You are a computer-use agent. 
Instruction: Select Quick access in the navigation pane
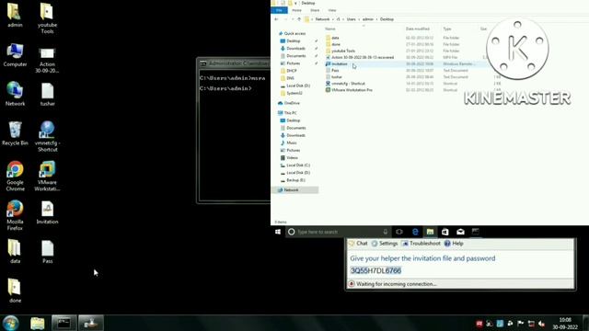click(x=293, y=33)
